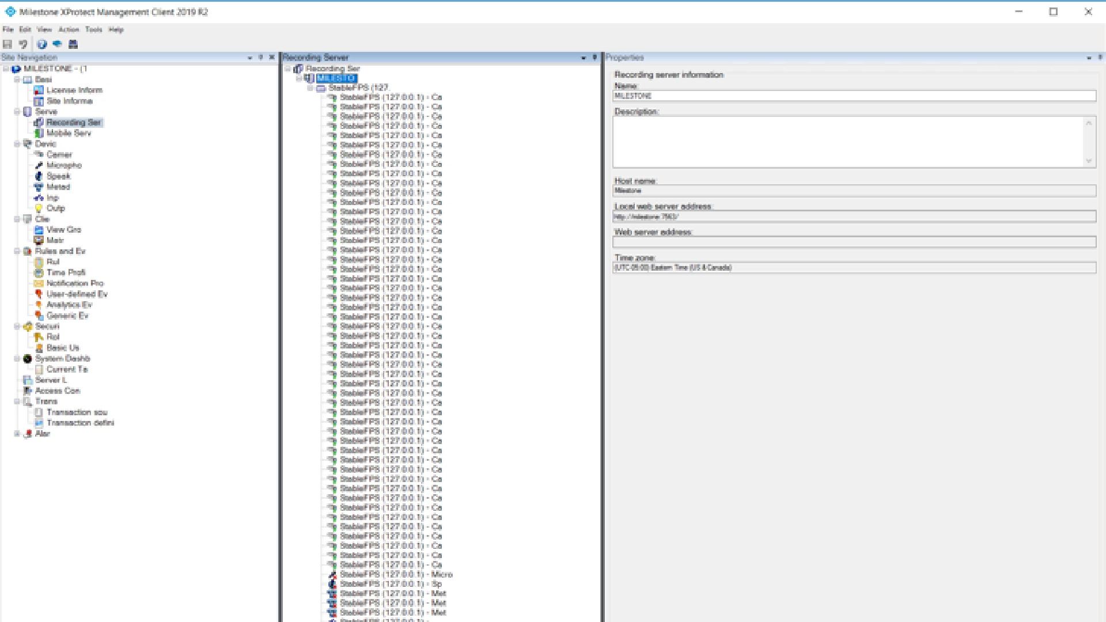Click the Notification Profiles icon
This screenshot has width=1106, height=622.
point(39,283)
